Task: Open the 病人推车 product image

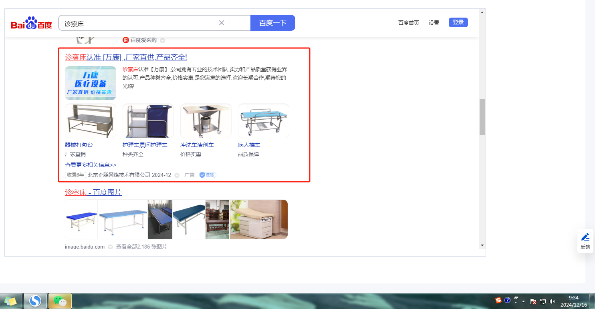Action: [x=264, y=121]
